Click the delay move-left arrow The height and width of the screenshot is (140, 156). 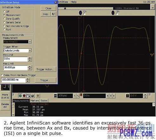[107, 96]
